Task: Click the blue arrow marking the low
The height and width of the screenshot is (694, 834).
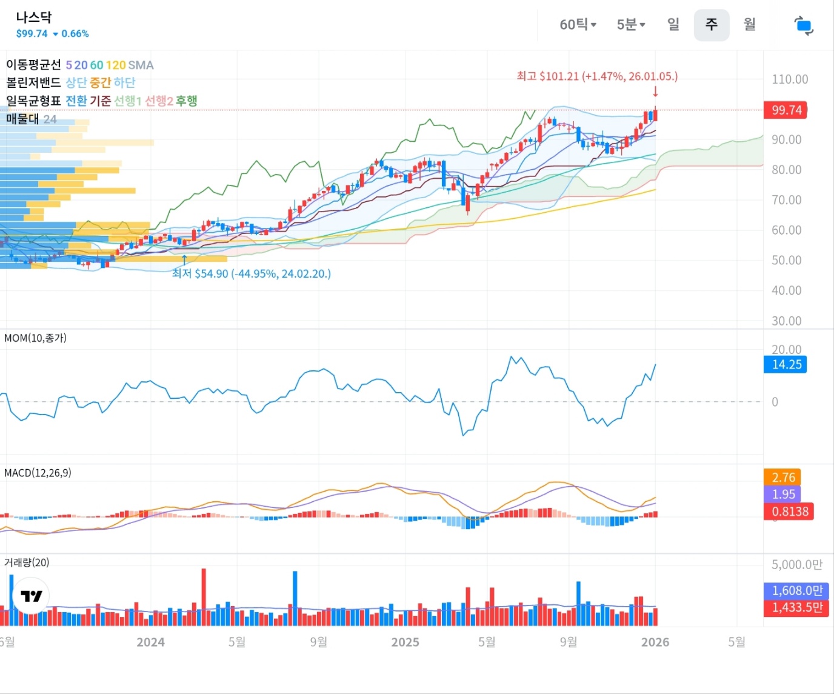Action: click(184, 259)
